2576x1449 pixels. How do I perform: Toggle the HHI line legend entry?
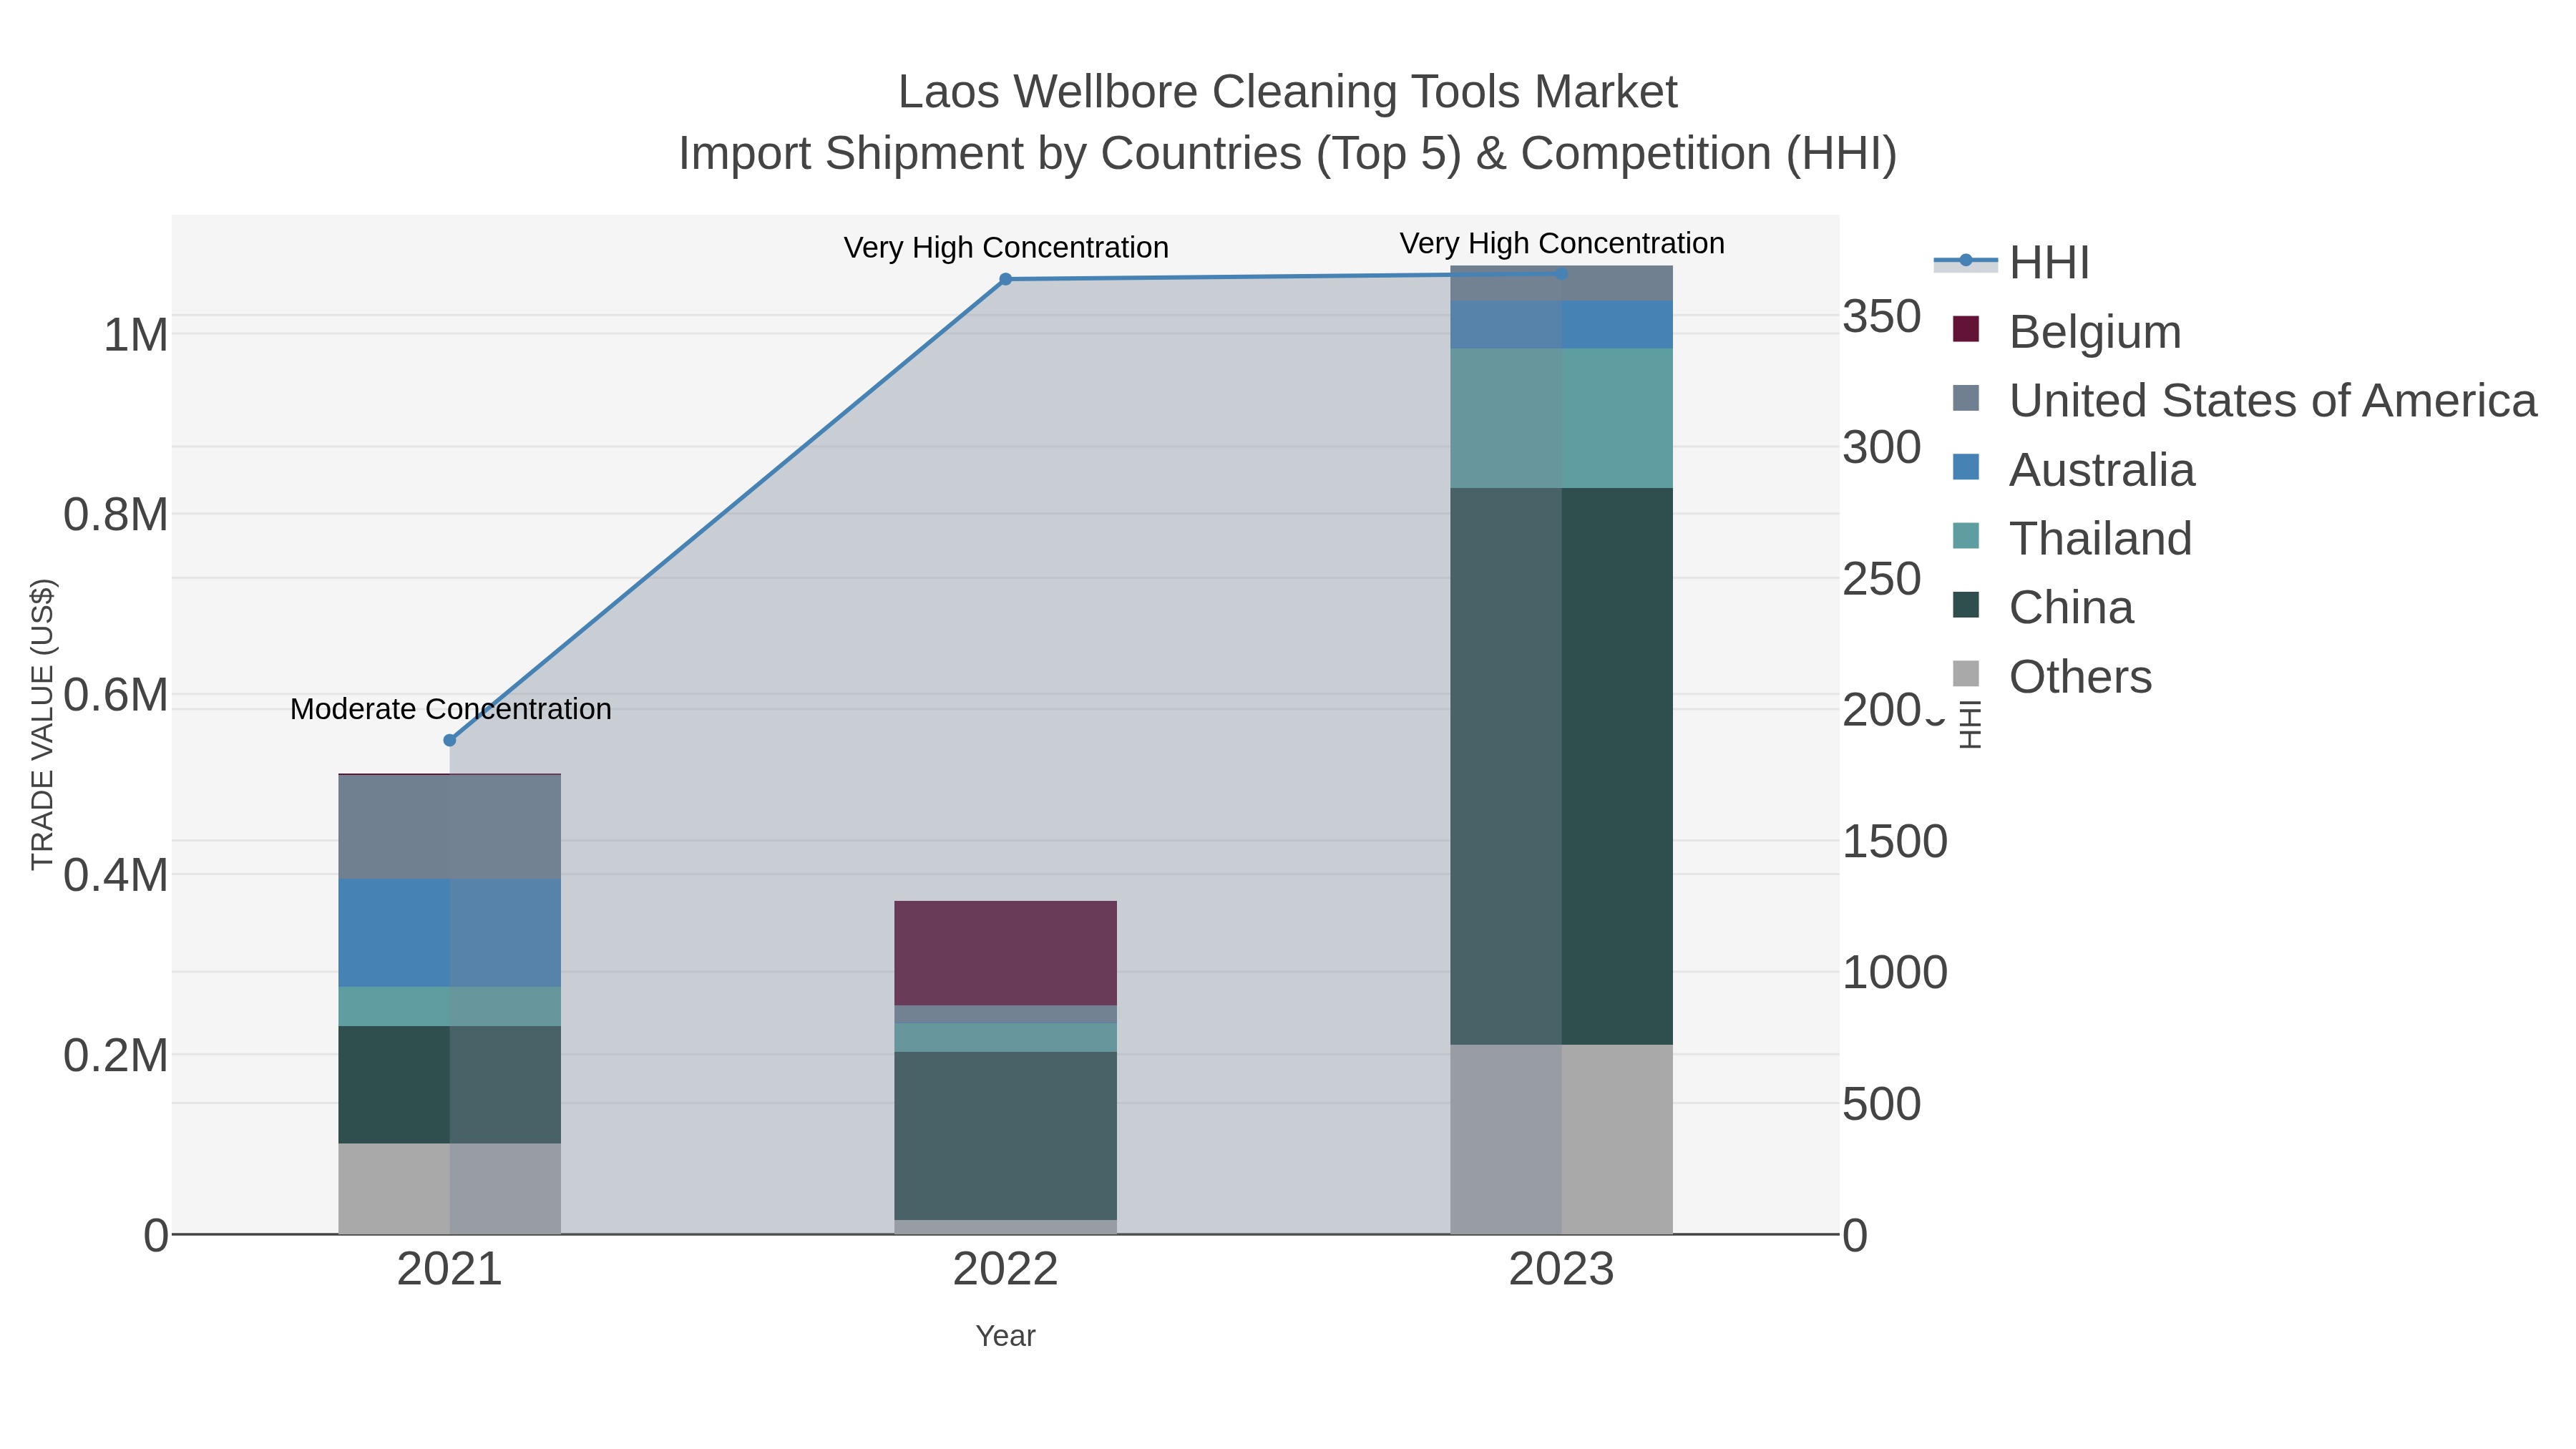[2012, 263]
